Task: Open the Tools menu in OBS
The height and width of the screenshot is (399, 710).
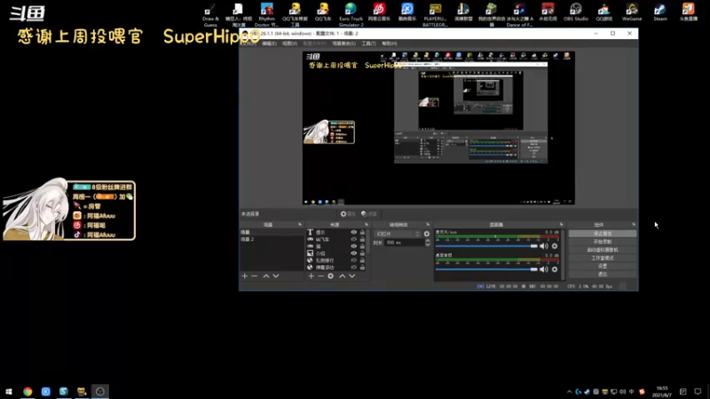Action: coord(368,43)
